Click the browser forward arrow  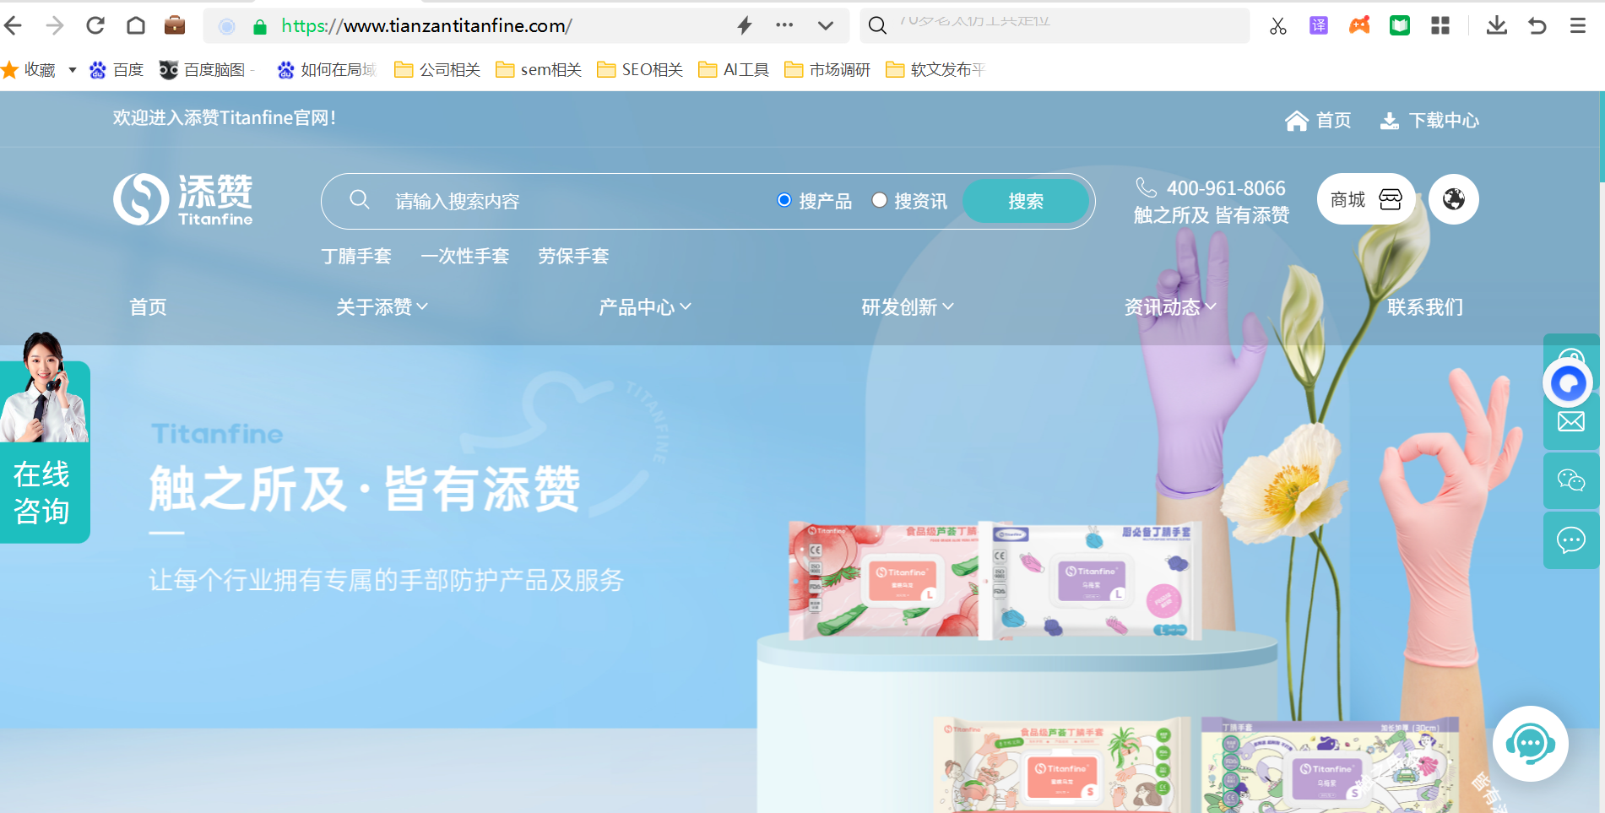(x=55, y=25)
